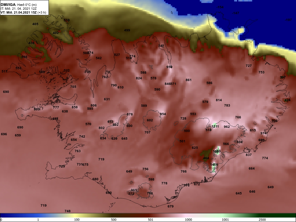
Task: Select the 679 value off the south coast
Action: (x=170, y=207)
